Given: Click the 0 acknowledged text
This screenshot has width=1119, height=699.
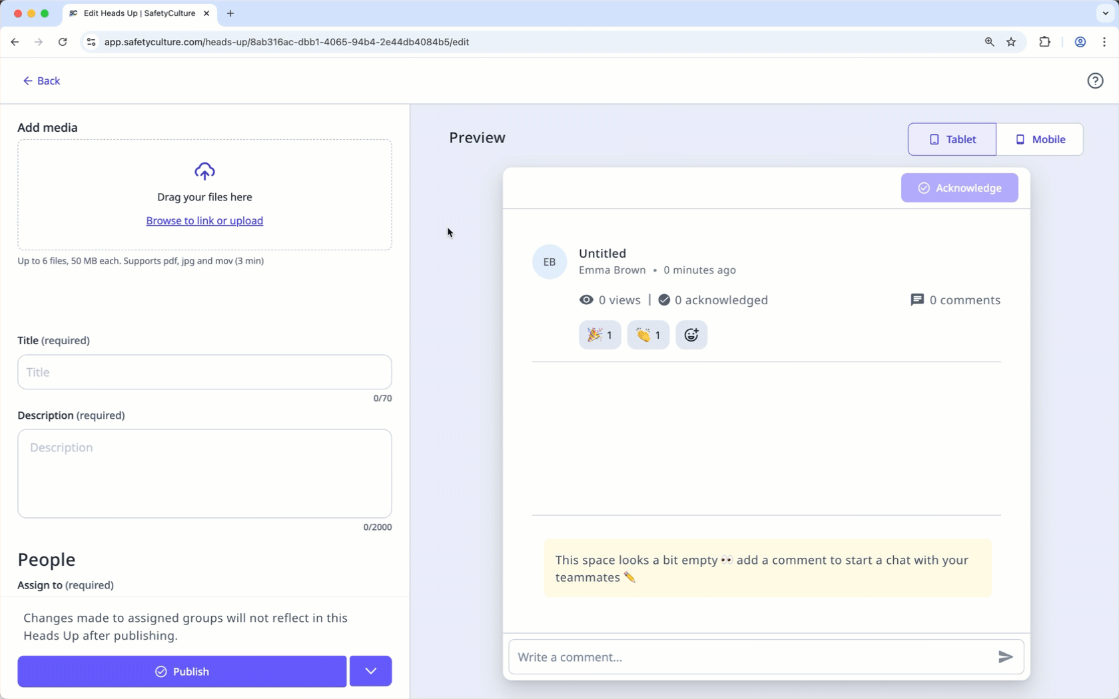Looking at the screenshot, I should (x=721, y=300).
